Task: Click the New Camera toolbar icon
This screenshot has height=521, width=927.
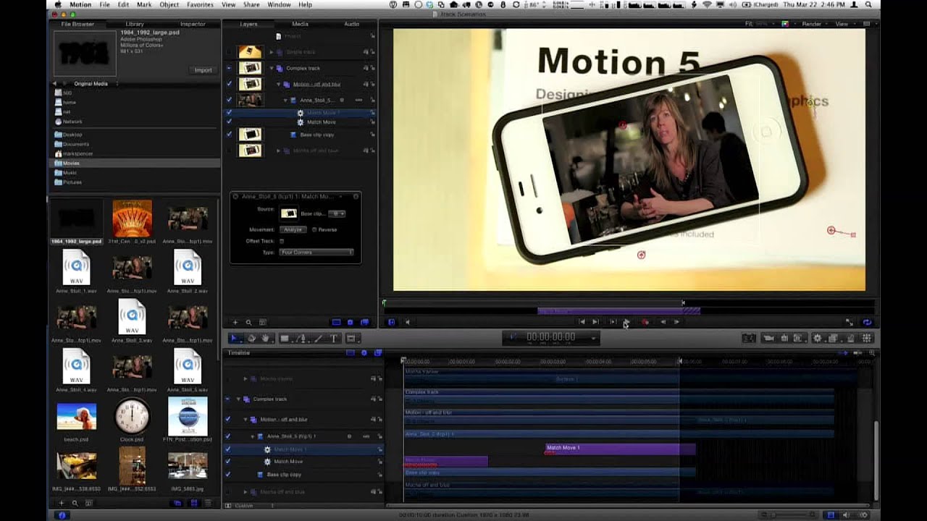Action: [769, 338]
